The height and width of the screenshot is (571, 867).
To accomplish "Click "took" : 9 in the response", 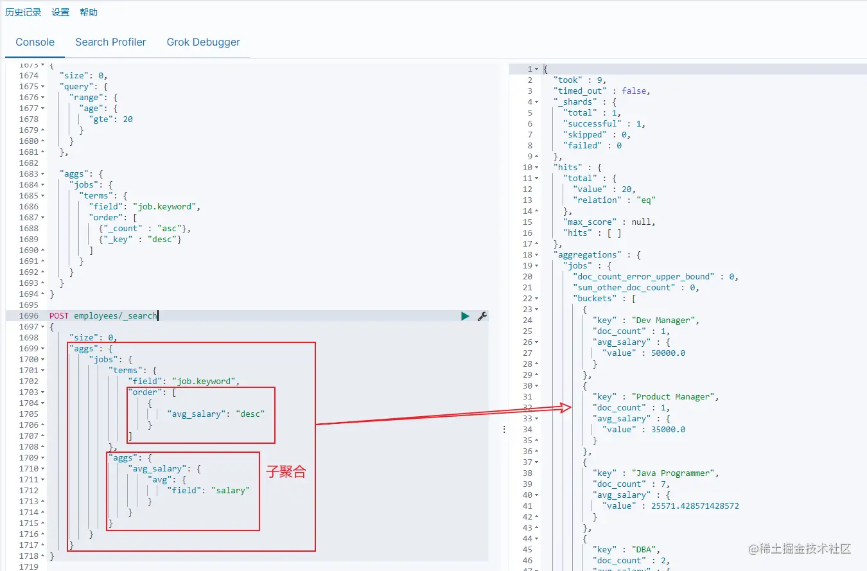I will [x=579, y=80].
